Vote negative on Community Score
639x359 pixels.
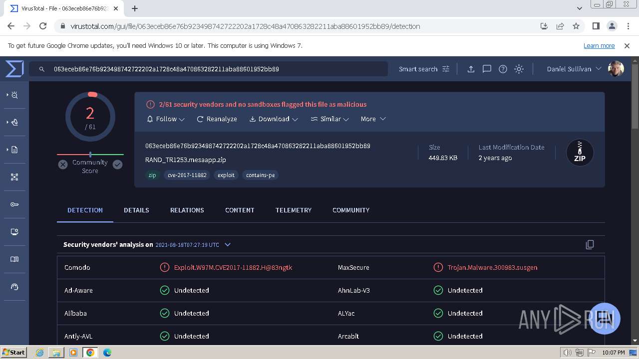63,165
